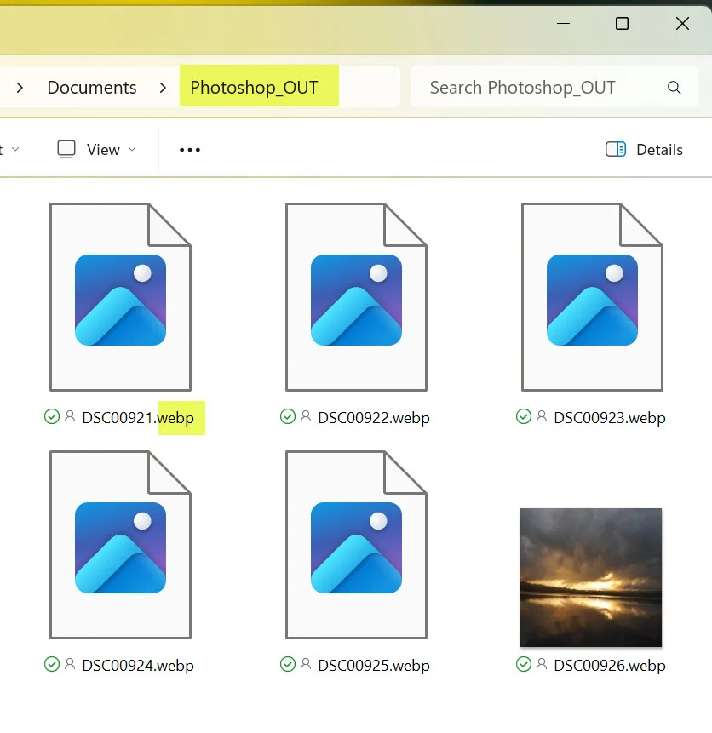Maximize the File Explorer window
712x733 pixels.
point(622,23)
